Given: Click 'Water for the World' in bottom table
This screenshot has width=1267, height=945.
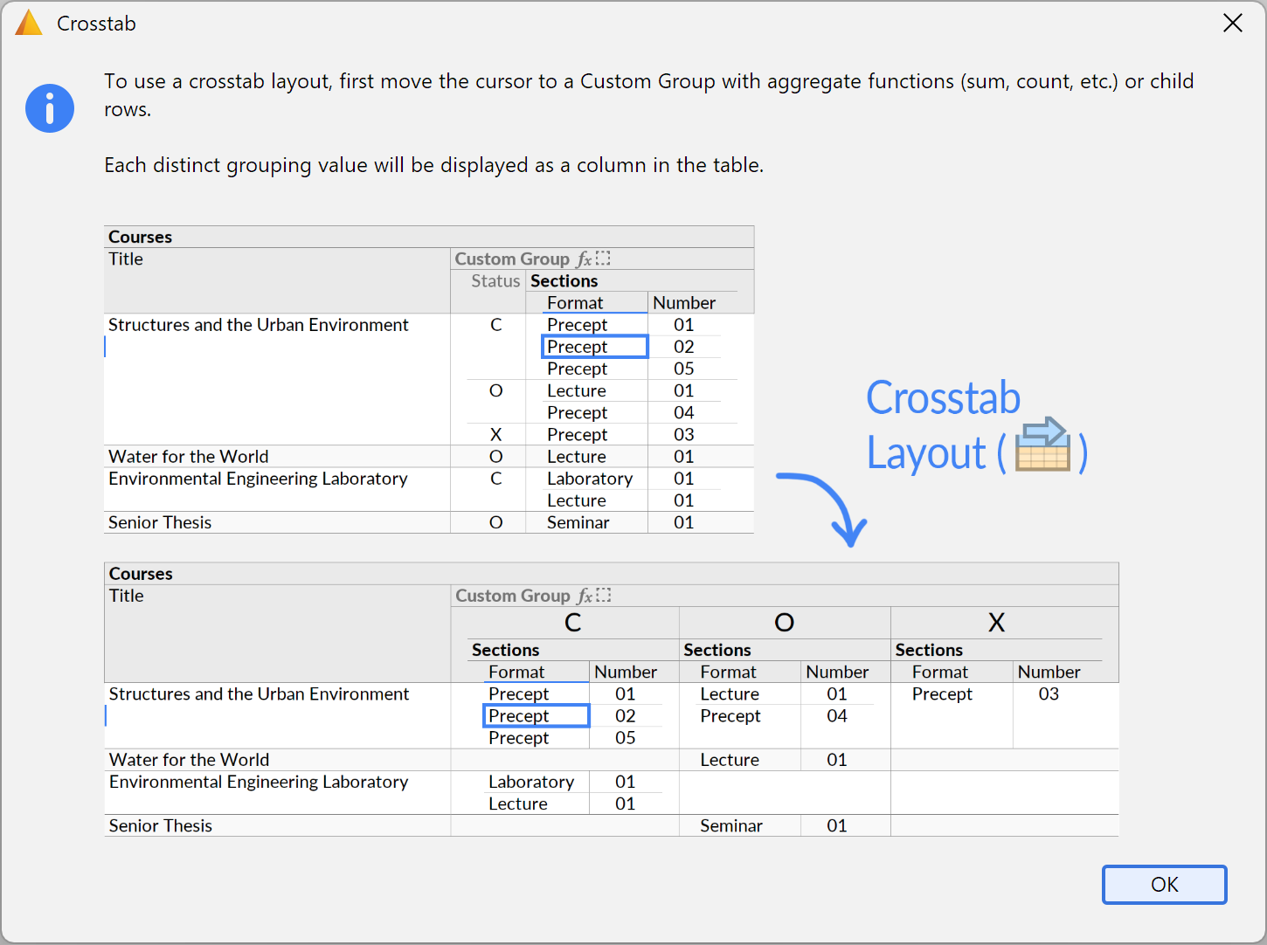Looking at the screenshot, I should click(190, 760).
